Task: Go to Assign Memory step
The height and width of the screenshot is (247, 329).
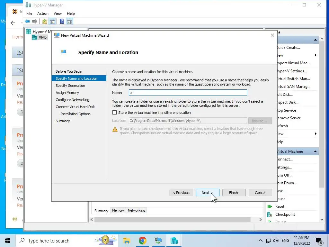Action: click(67, 93)
